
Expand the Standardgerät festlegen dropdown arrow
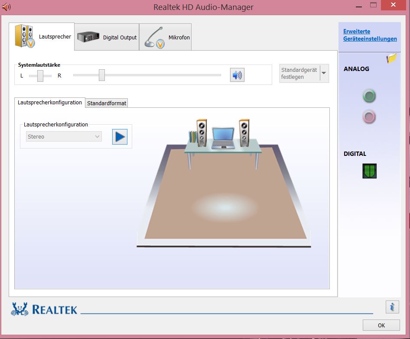click(x=324, y=73)
